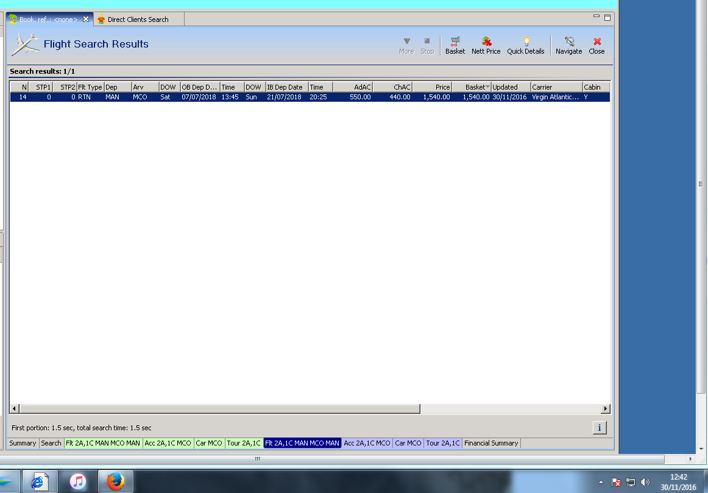Viewport: 708px width, 493px height.
Task: Click the results table horizontal scrollbar thumb
Action: point(220,408)
